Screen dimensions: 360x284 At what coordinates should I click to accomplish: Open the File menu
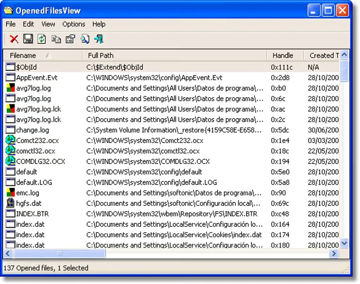[11, 24]
